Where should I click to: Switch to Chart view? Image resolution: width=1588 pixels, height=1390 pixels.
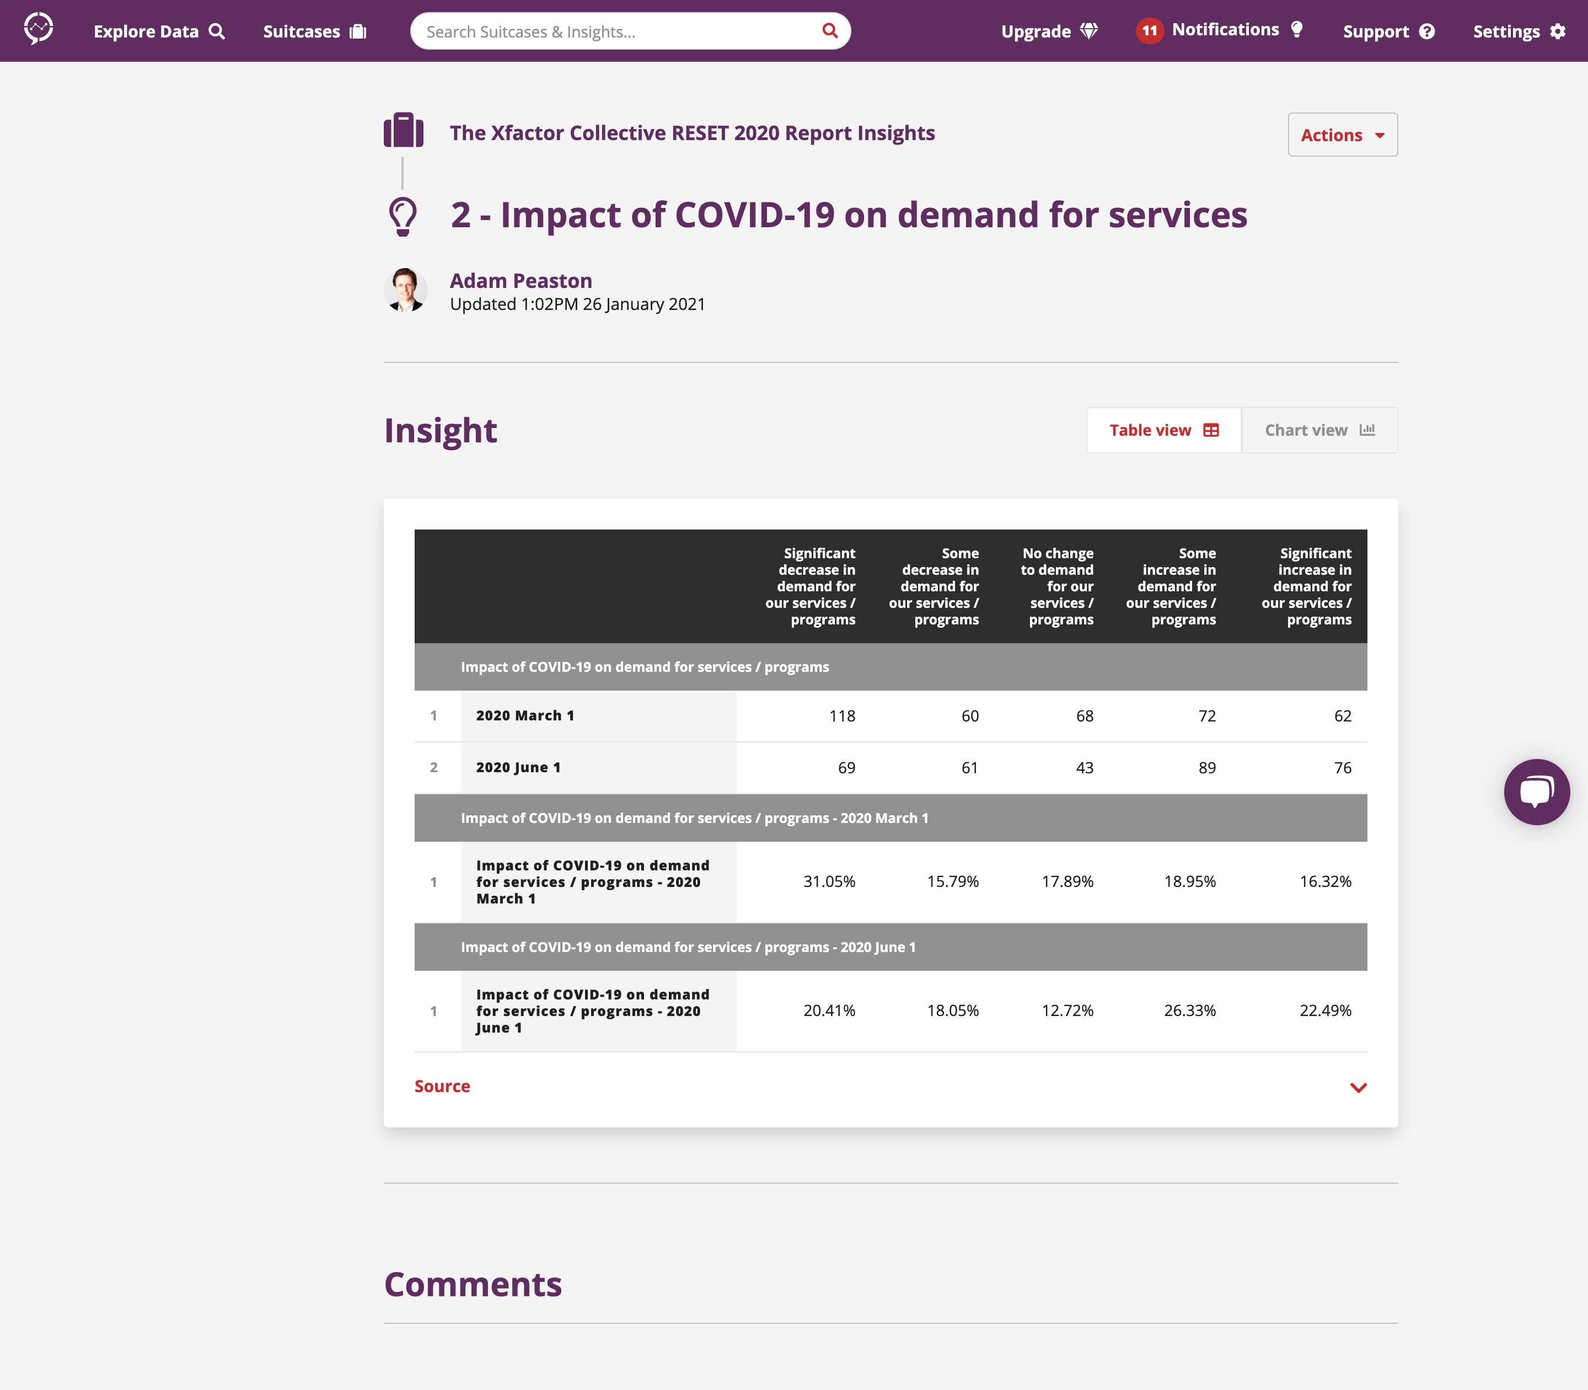(x=1318, y=430)
